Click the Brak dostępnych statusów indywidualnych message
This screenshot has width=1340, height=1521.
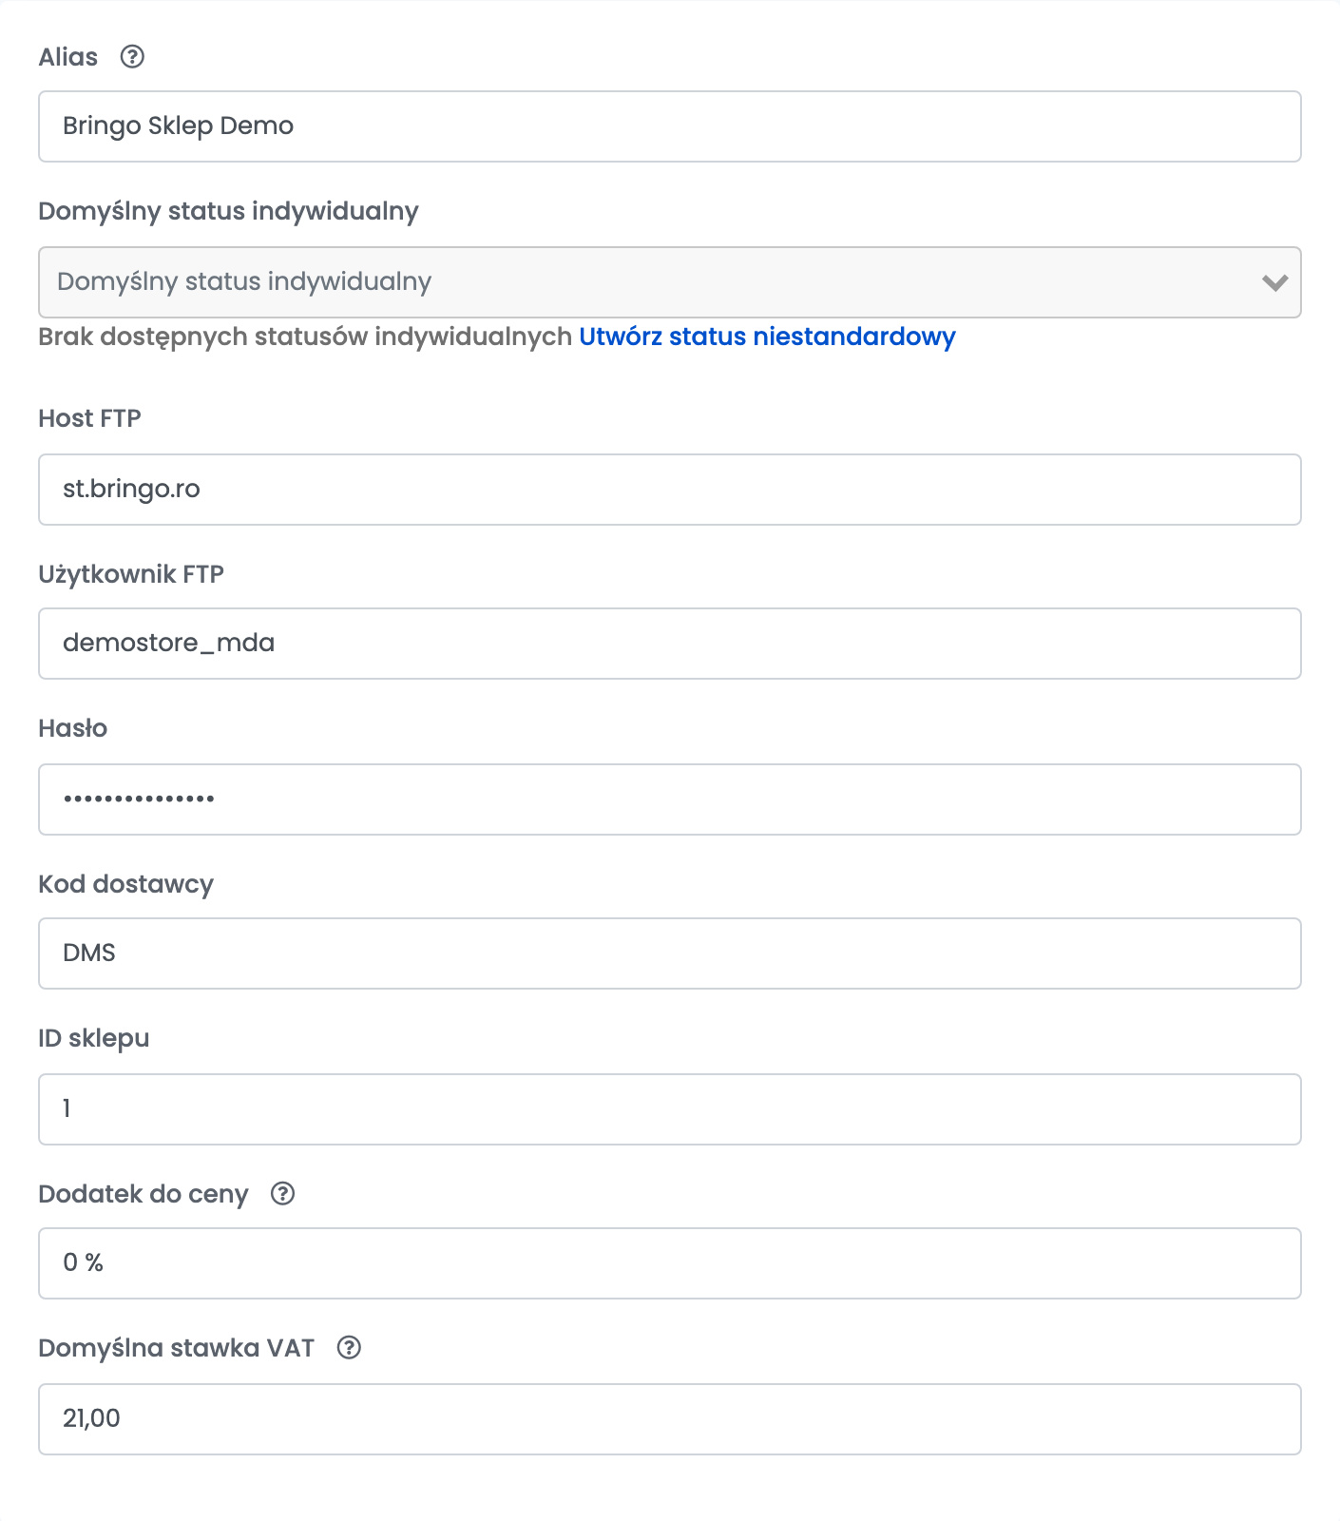coord(305,337)
